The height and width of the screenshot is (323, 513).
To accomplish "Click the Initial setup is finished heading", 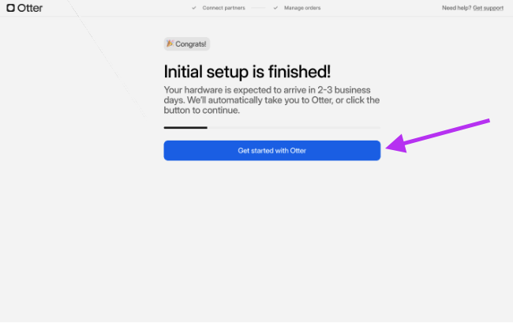I will click(247, 70).
